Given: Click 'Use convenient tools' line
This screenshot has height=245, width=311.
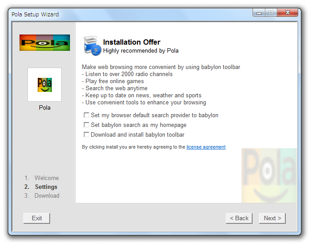Looking at the screenshot, I should pos(144,103).
